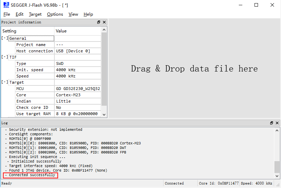Open the View menu

click(73, 14)
